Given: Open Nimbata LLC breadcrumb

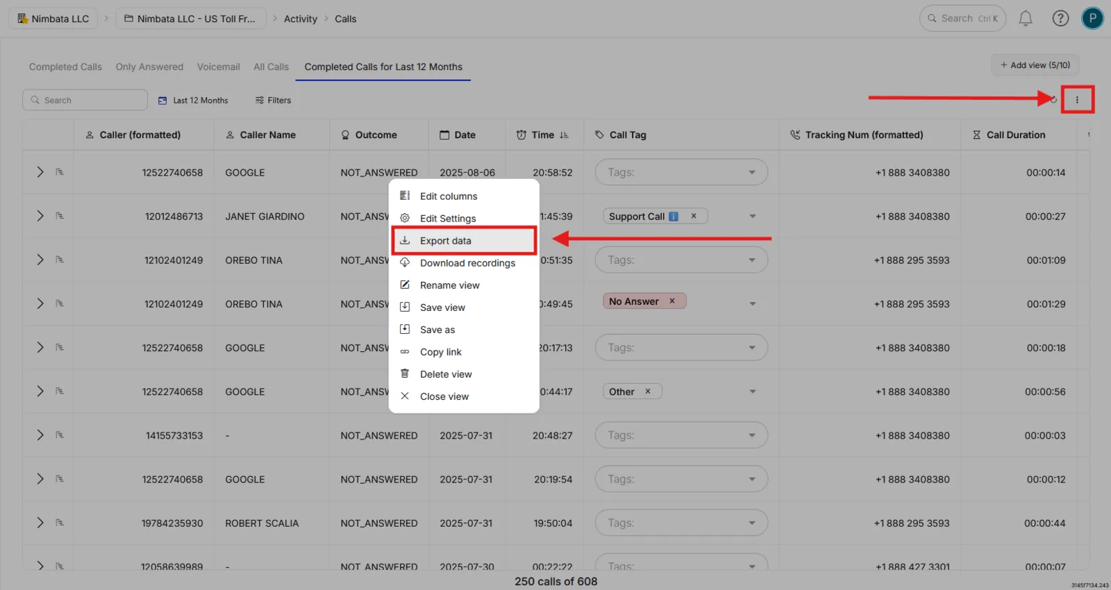Looking at the screenshot, I should tap(53, 19).
